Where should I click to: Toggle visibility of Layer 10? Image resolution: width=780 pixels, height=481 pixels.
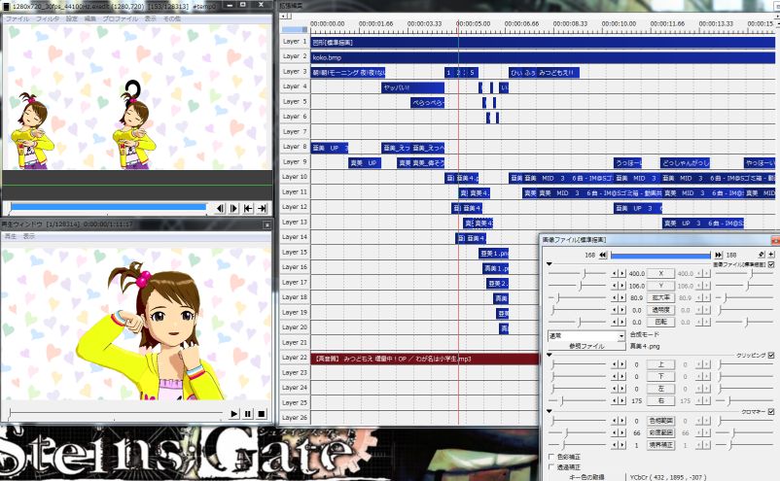[x=295, y=177]
